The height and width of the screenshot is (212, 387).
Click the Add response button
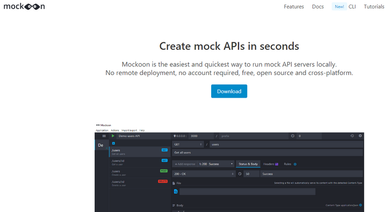click(185, 164)
